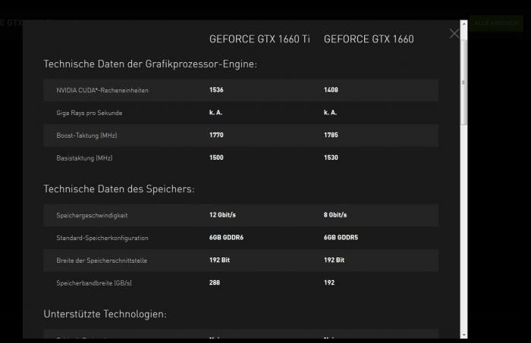
Task: Select the GEFORCE GTX 1660 Ti column header
Action: [x=259, y=39]
